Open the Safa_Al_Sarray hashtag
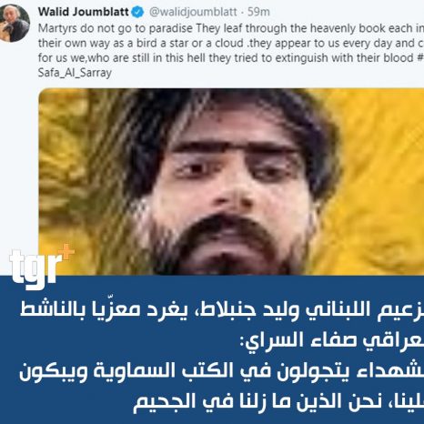 tap(75, 73)
